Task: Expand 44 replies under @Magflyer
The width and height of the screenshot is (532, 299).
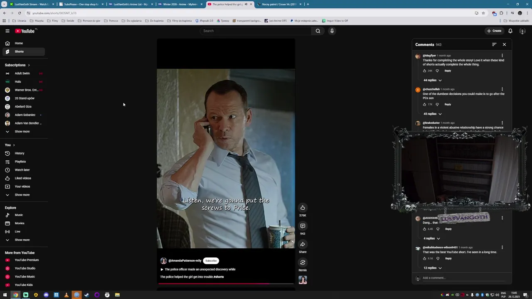Action: click(432, 80)
